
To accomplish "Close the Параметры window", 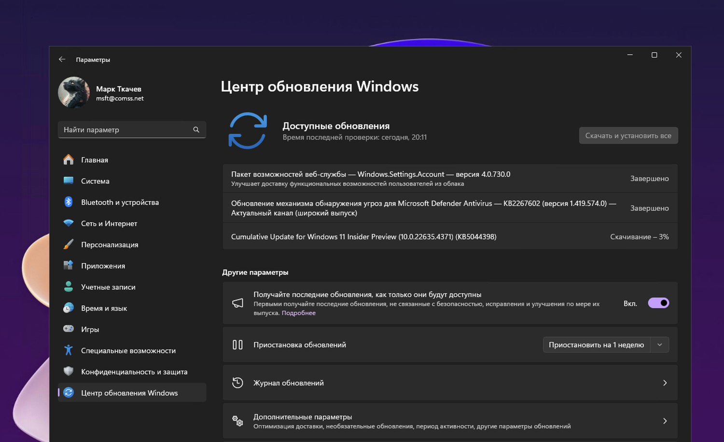I will point(679,55).
